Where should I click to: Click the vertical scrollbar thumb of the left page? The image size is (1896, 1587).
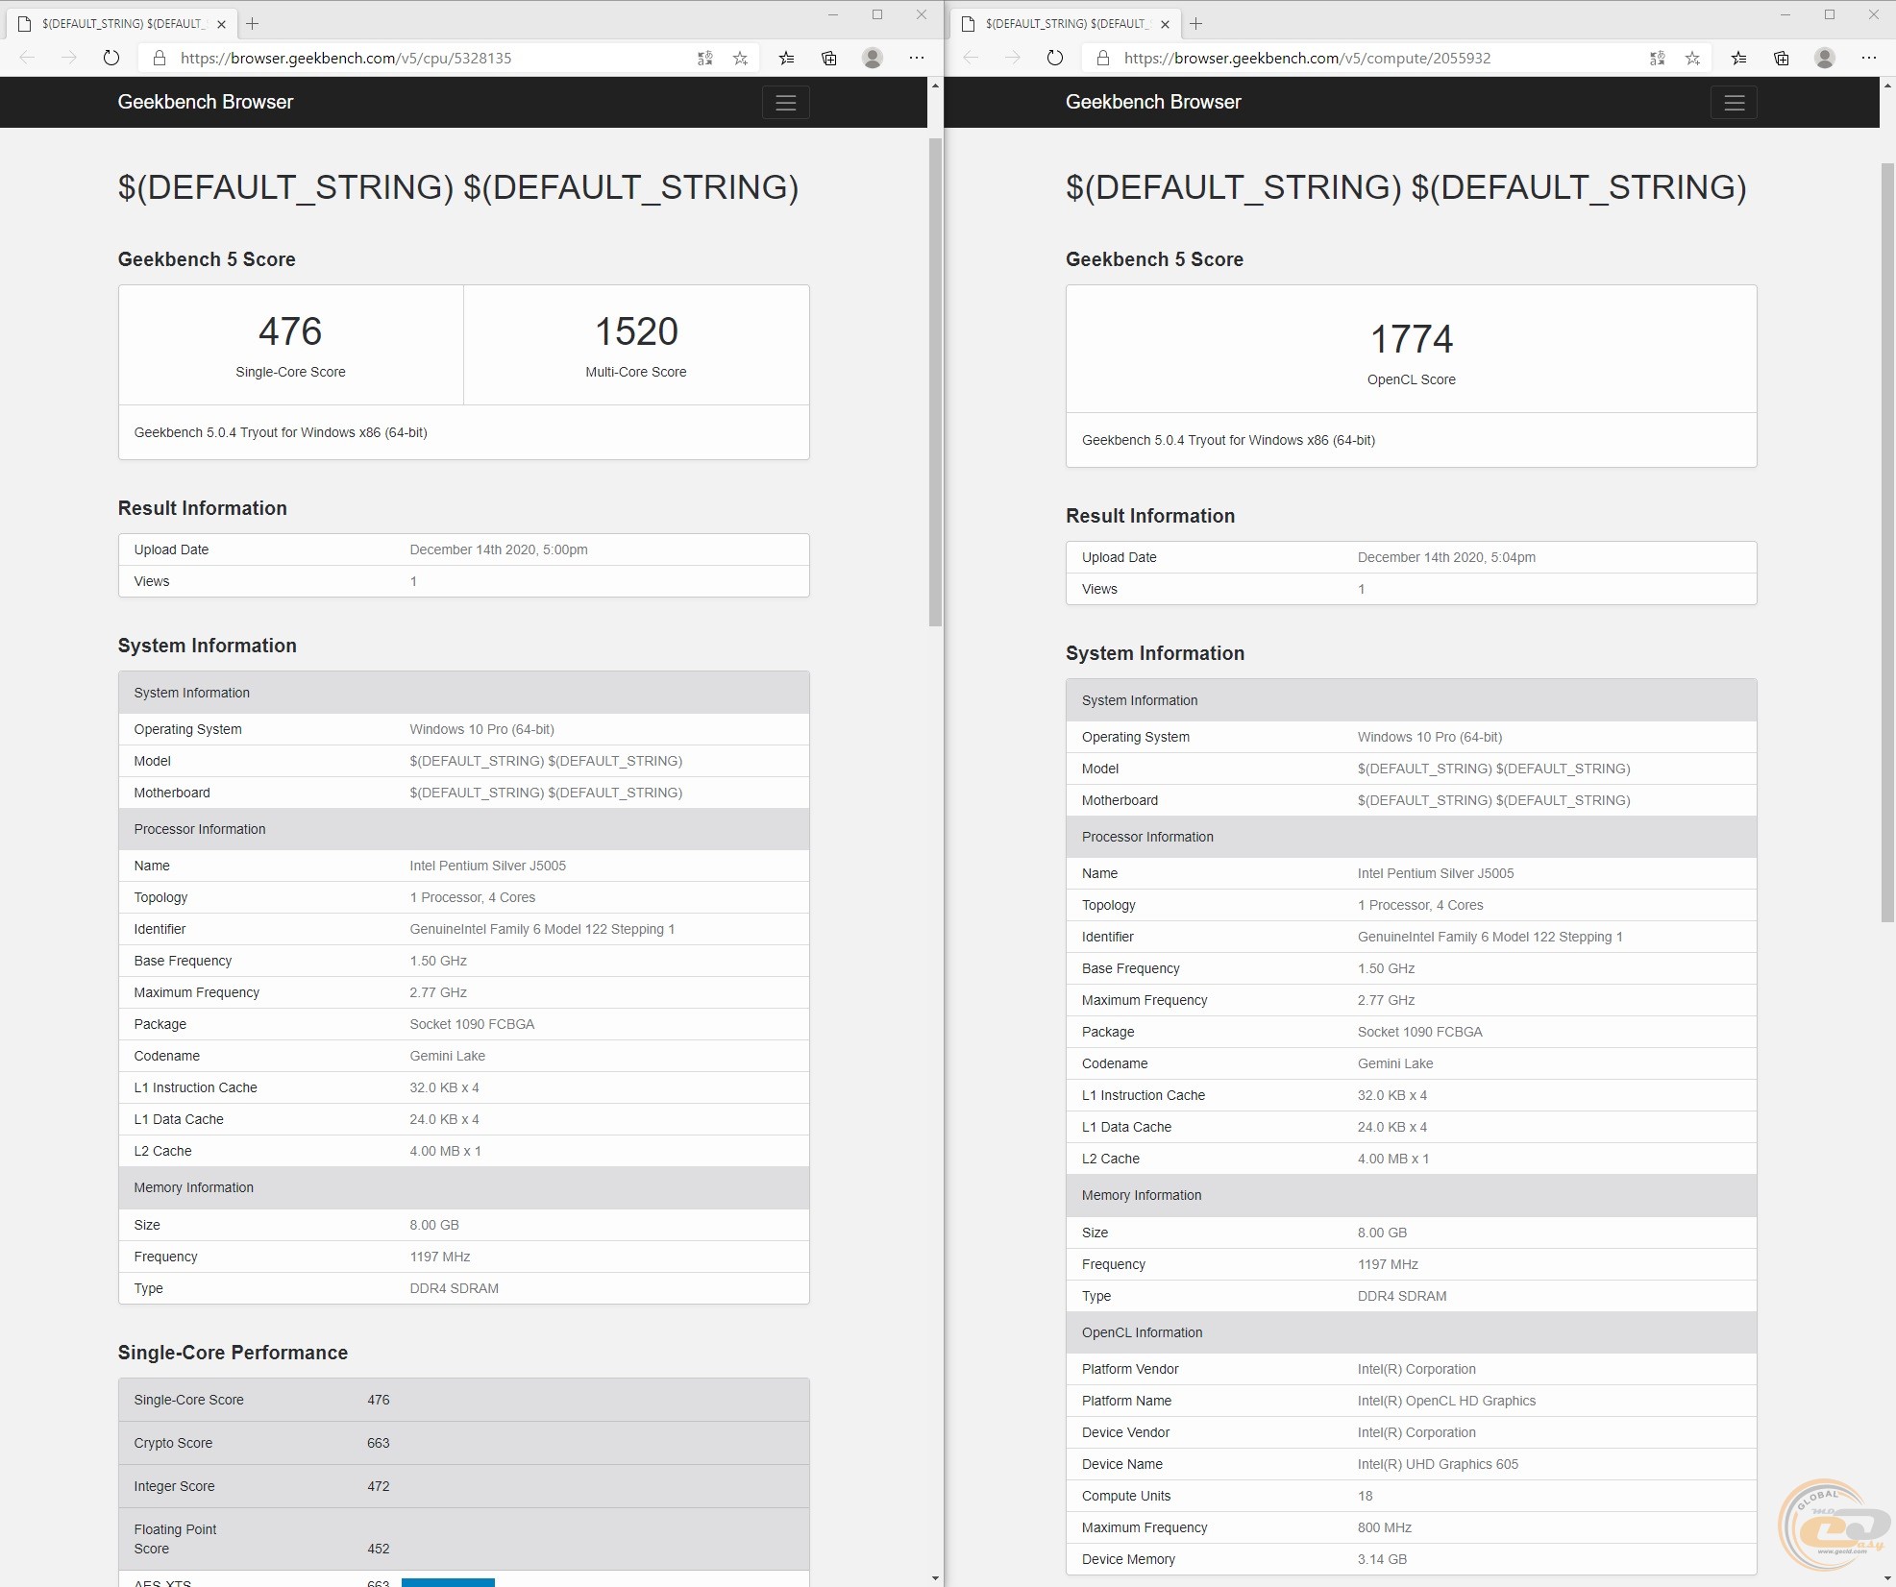point(935,382)
